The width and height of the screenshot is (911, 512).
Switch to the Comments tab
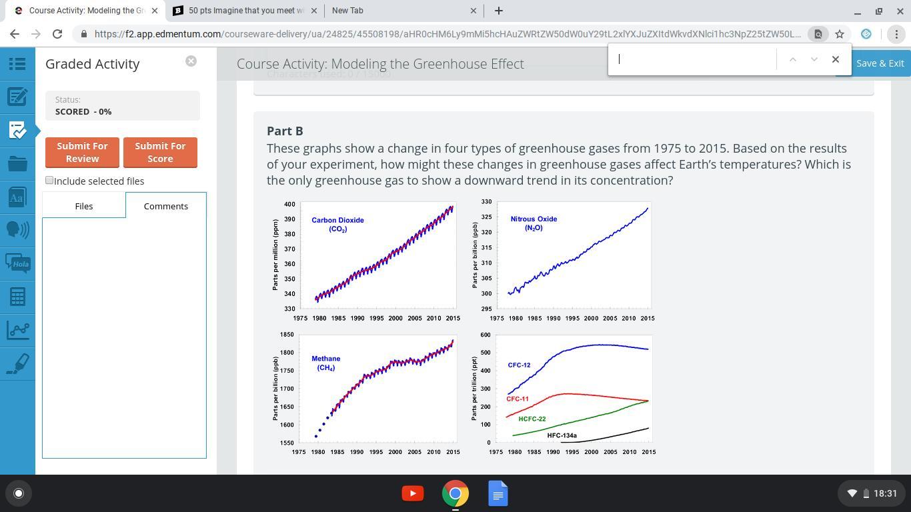[x=166, y=206]
